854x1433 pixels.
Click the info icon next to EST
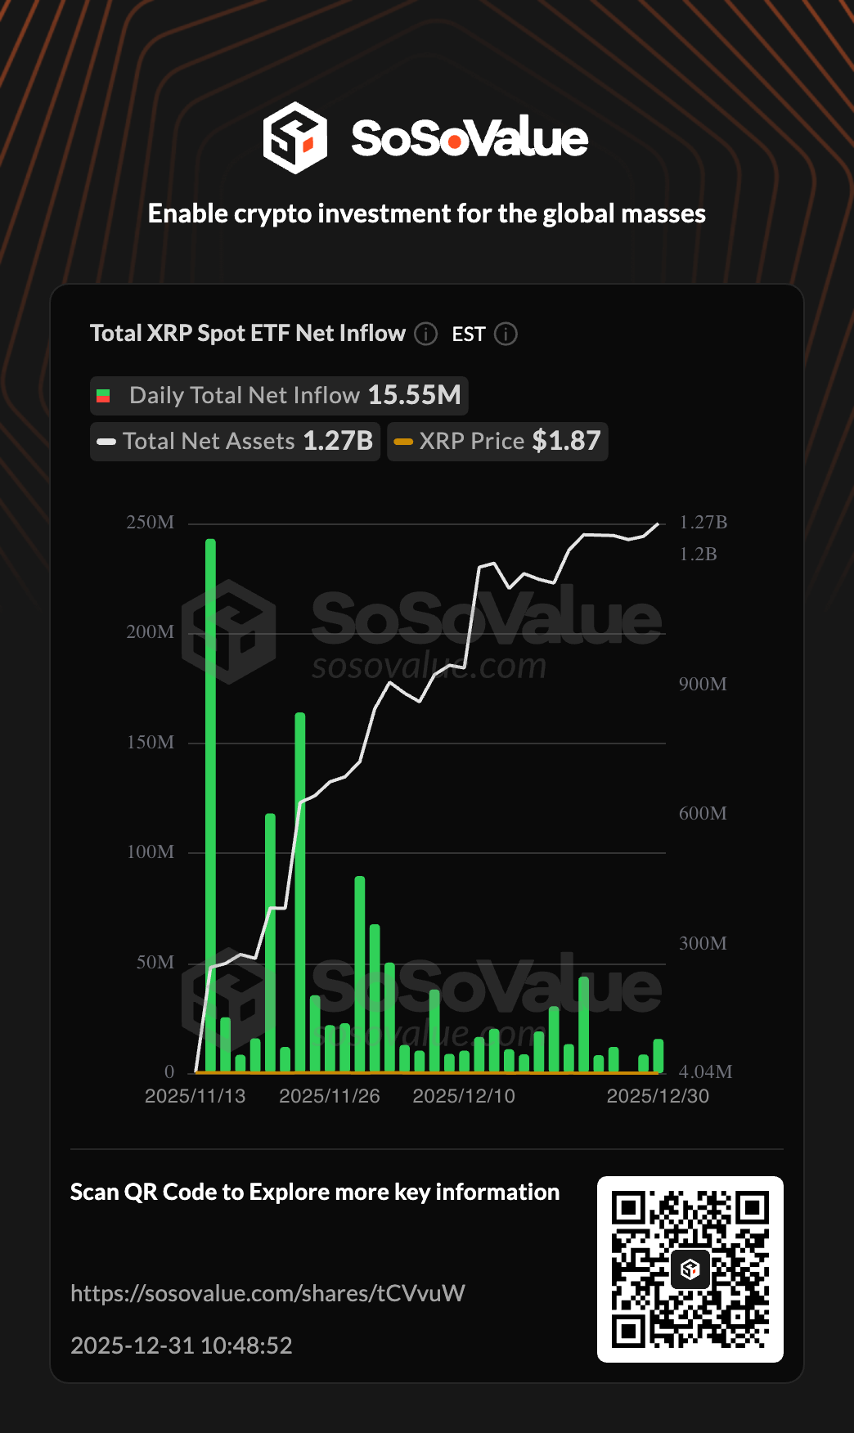pyautogui.click(x=506, y=334)
